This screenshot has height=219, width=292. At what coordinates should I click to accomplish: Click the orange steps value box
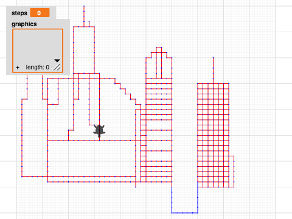click(40, 13)
